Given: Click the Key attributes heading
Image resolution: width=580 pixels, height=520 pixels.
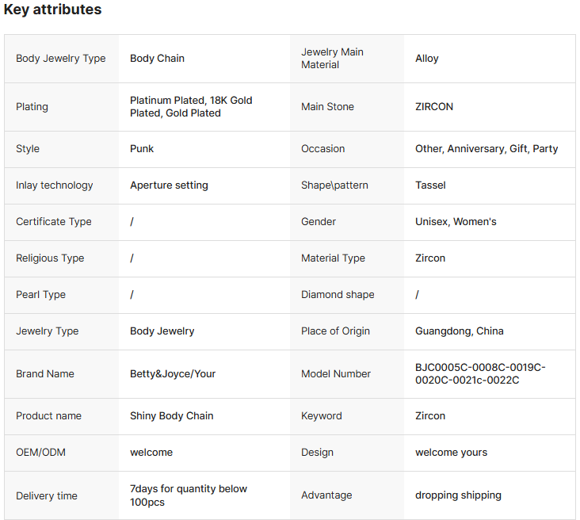Looking at the screenshot, I should (52, 10).
